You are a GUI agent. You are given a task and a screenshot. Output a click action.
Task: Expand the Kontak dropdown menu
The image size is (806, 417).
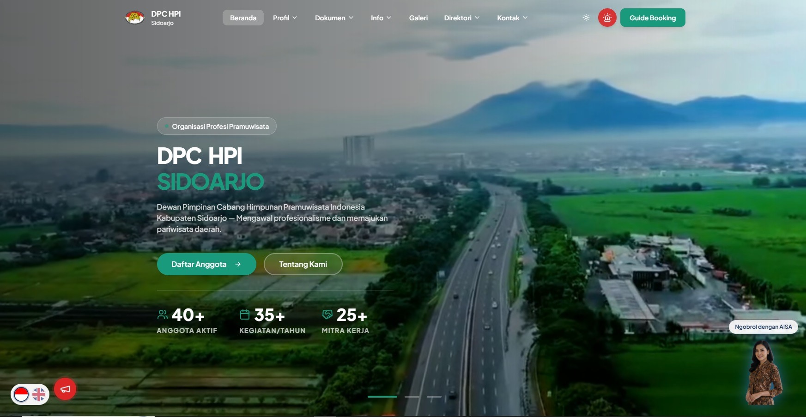pyautogui.click(x=512, y=18)
